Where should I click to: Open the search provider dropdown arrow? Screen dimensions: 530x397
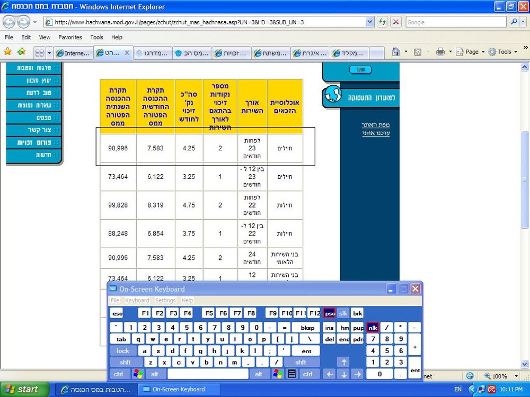pyautogui.click(x=523, y=22)
